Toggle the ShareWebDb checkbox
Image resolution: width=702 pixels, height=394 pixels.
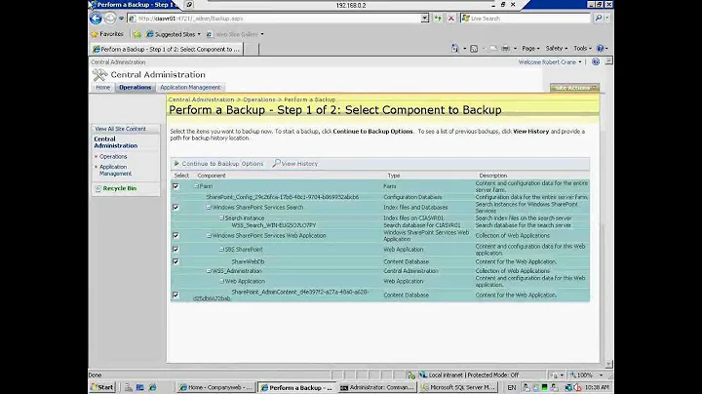(175, 261)
